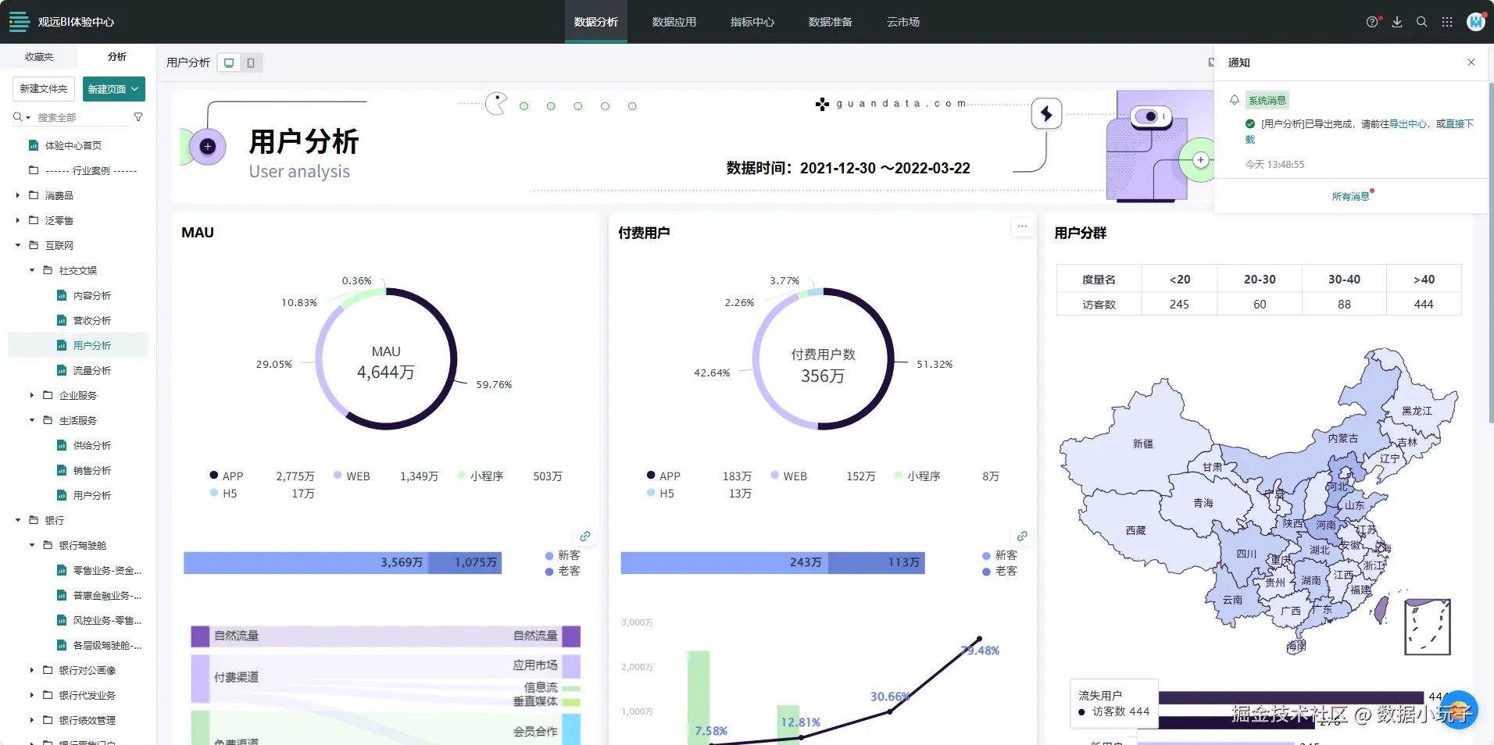Expand the 消费品 folder
The image size is (1494, 745).
(x=18, y=195)
